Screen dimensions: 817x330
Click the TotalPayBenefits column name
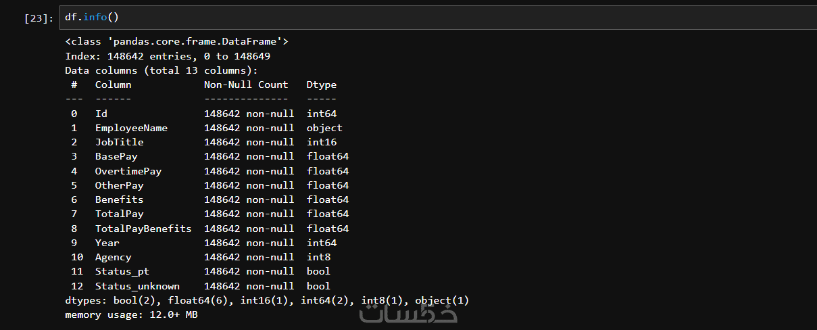click(x=143, y=229)
